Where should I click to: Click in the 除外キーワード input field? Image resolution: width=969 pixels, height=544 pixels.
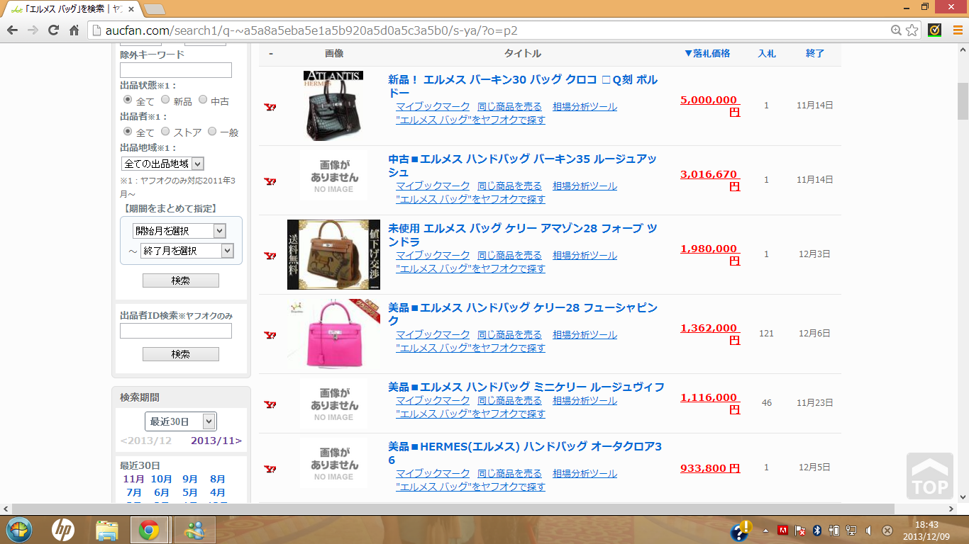click(176, 70)
